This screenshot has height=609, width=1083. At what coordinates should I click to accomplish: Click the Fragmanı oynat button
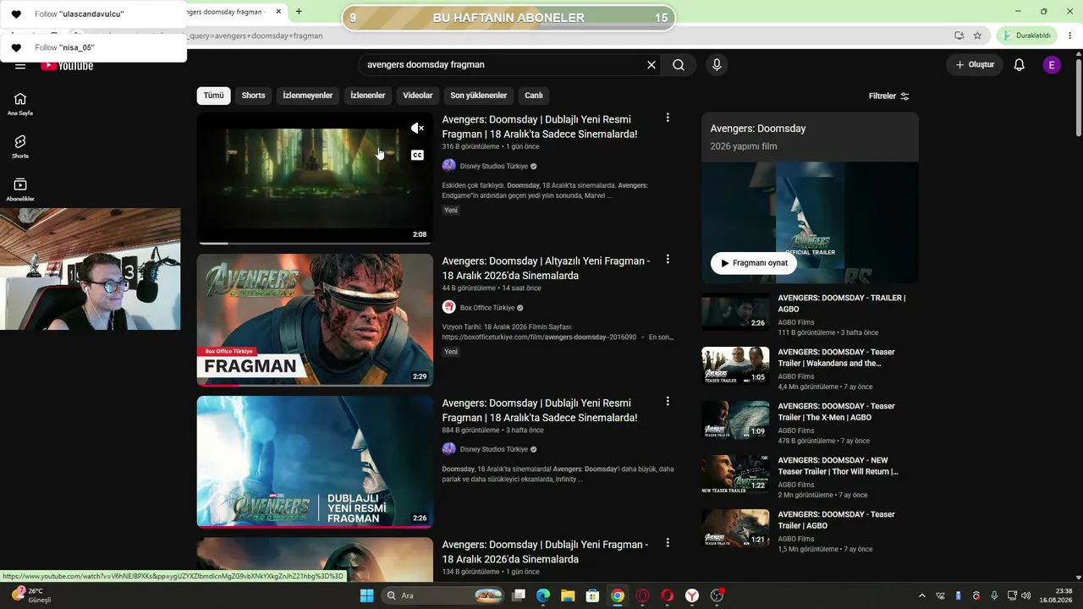coord(754,263)
